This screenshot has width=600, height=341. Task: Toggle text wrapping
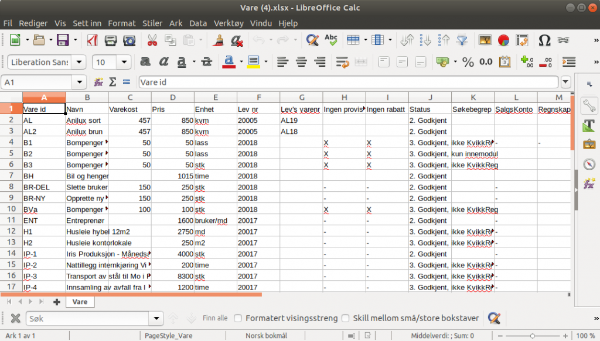(x=342, y=62)
